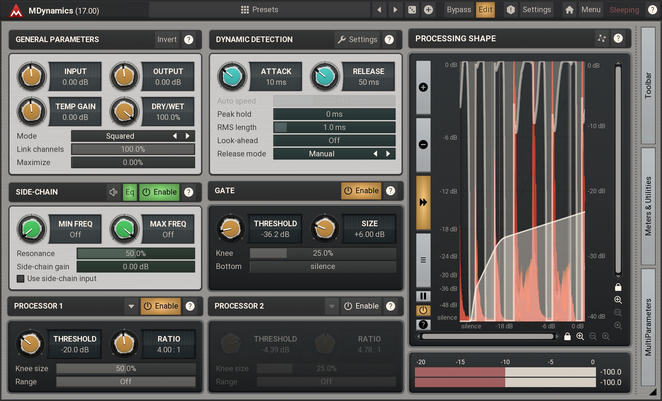662x401 pixels.
Task: Adjust the gate Knee slider
Action: tap(322, 253)
